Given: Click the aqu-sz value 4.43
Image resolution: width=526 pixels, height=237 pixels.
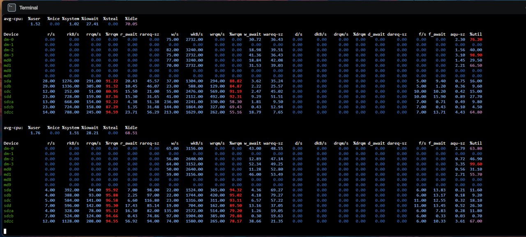Looking at the screenshot, I should (460, 112).
